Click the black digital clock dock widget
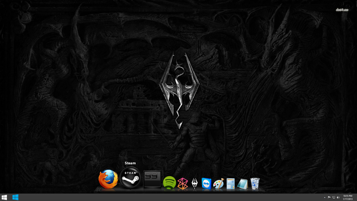 click(152, 179)
